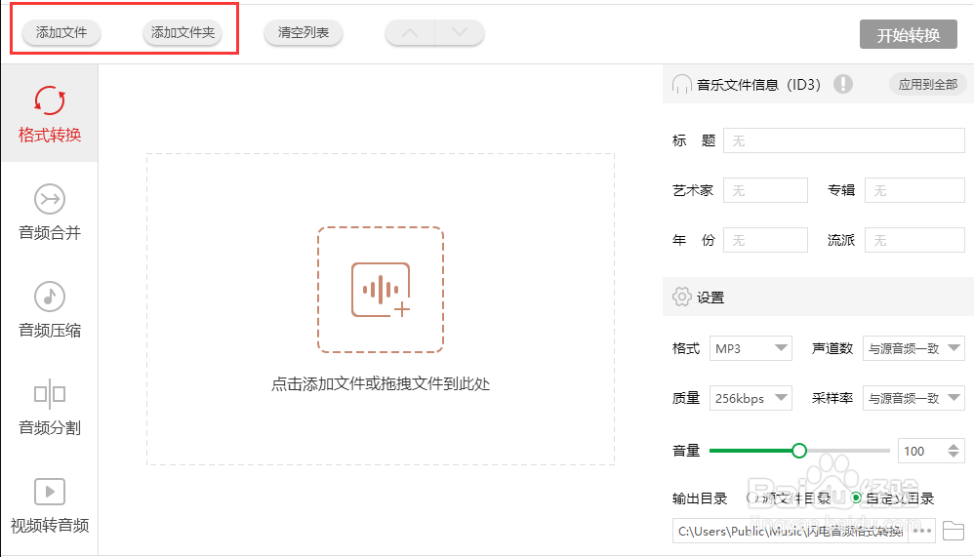
Task: Open the 质量 256kbps dropdown
Action: 751,398
